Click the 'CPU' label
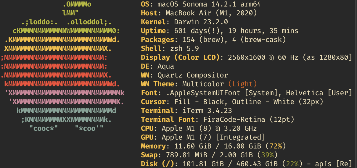 (x=147, y=129)
